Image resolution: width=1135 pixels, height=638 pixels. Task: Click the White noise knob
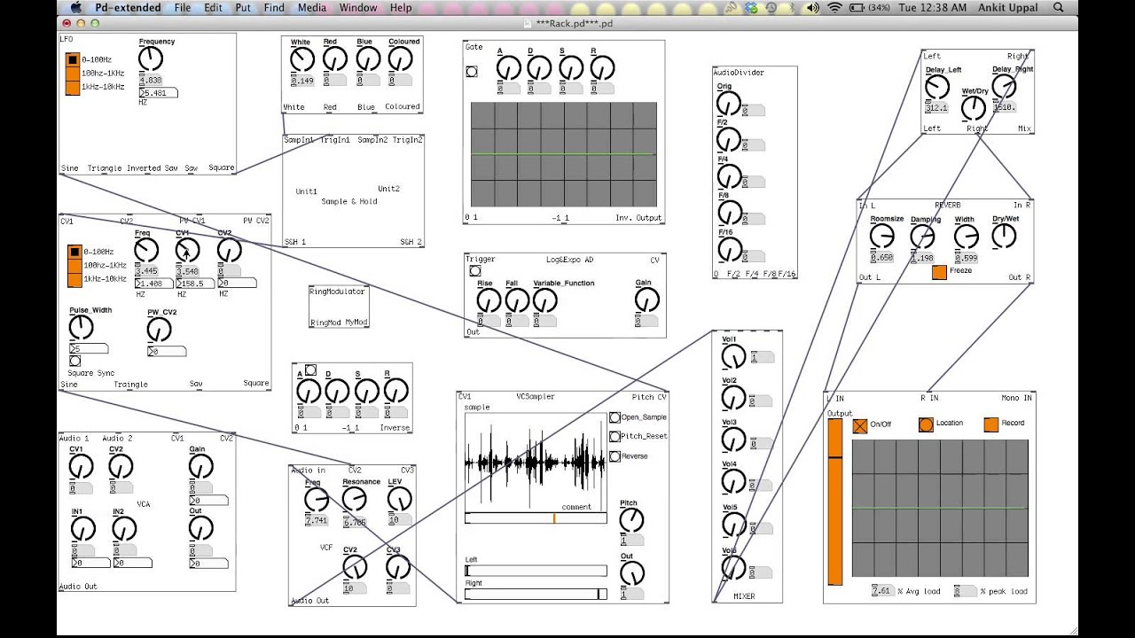pos(302,59)
